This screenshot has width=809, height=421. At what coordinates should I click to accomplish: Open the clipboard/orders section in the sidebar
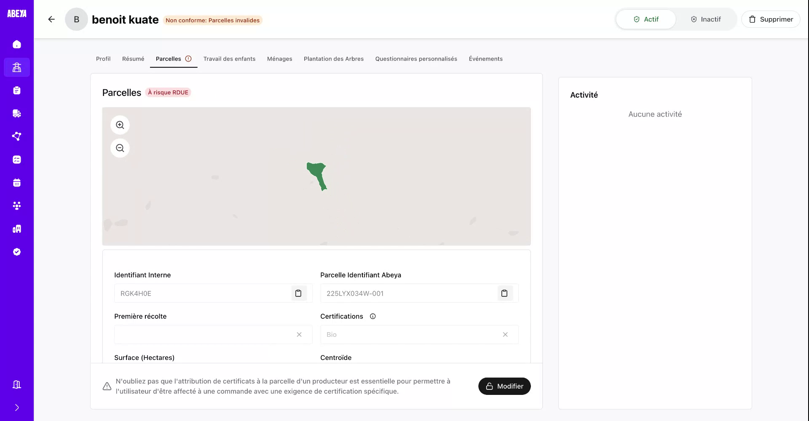[x=17, y=90]
